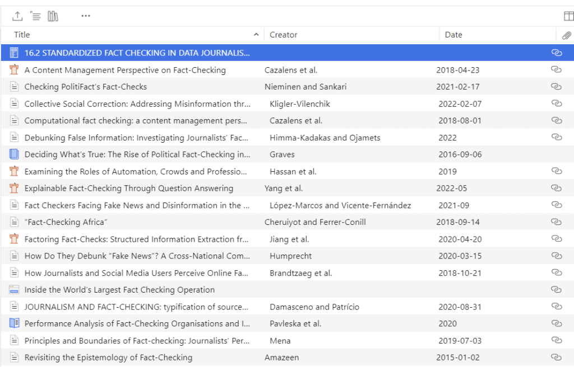Click webpage icon for Inside the World's Largest

pos(14,289)
